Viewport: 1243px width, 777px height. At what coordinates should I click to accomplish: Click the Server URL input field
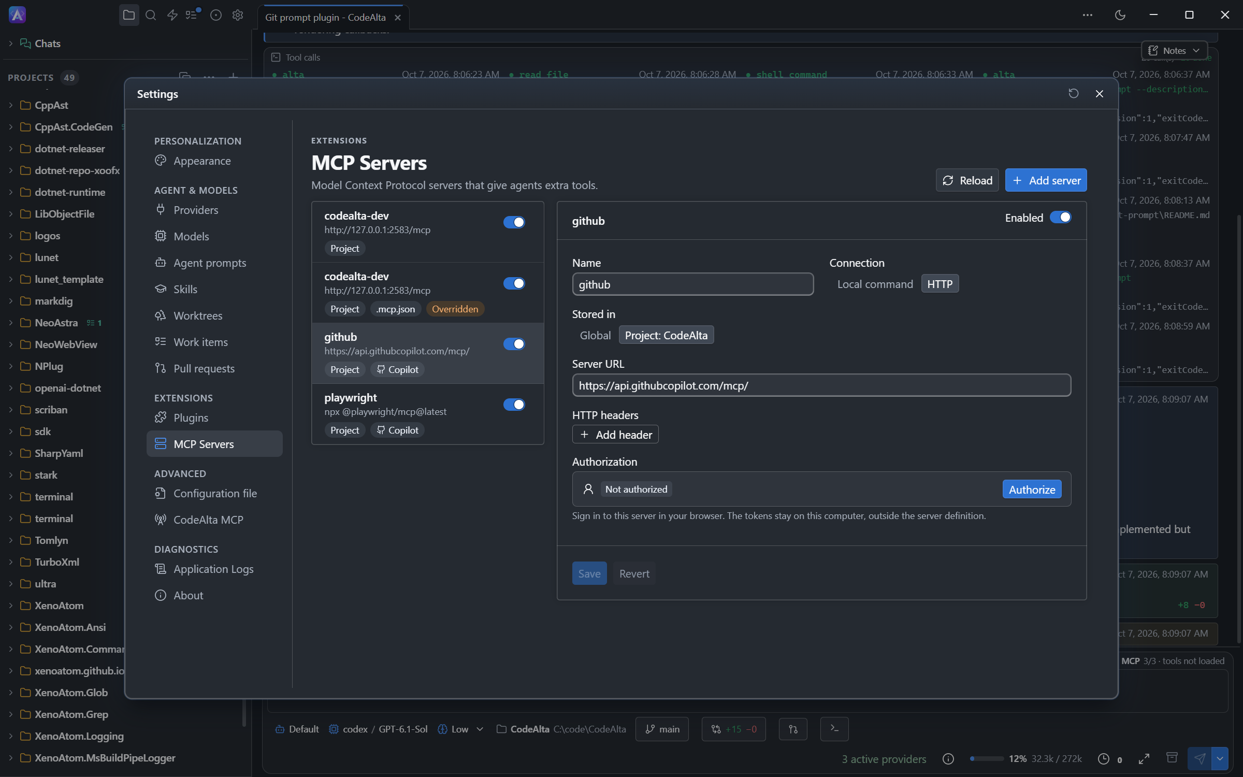[x=821, y=385]
